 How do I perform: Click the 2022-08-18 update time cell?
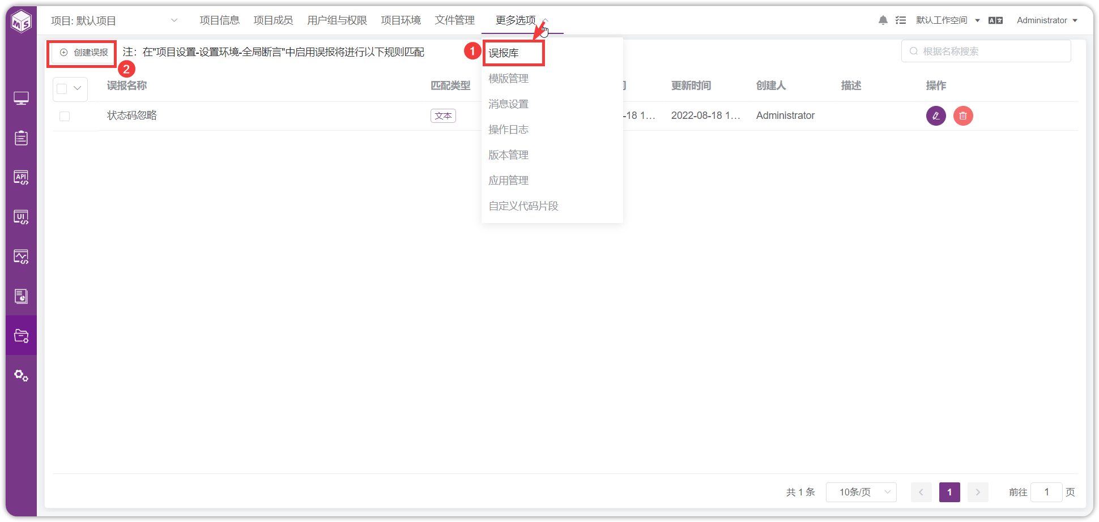click(x=706, y=115)
